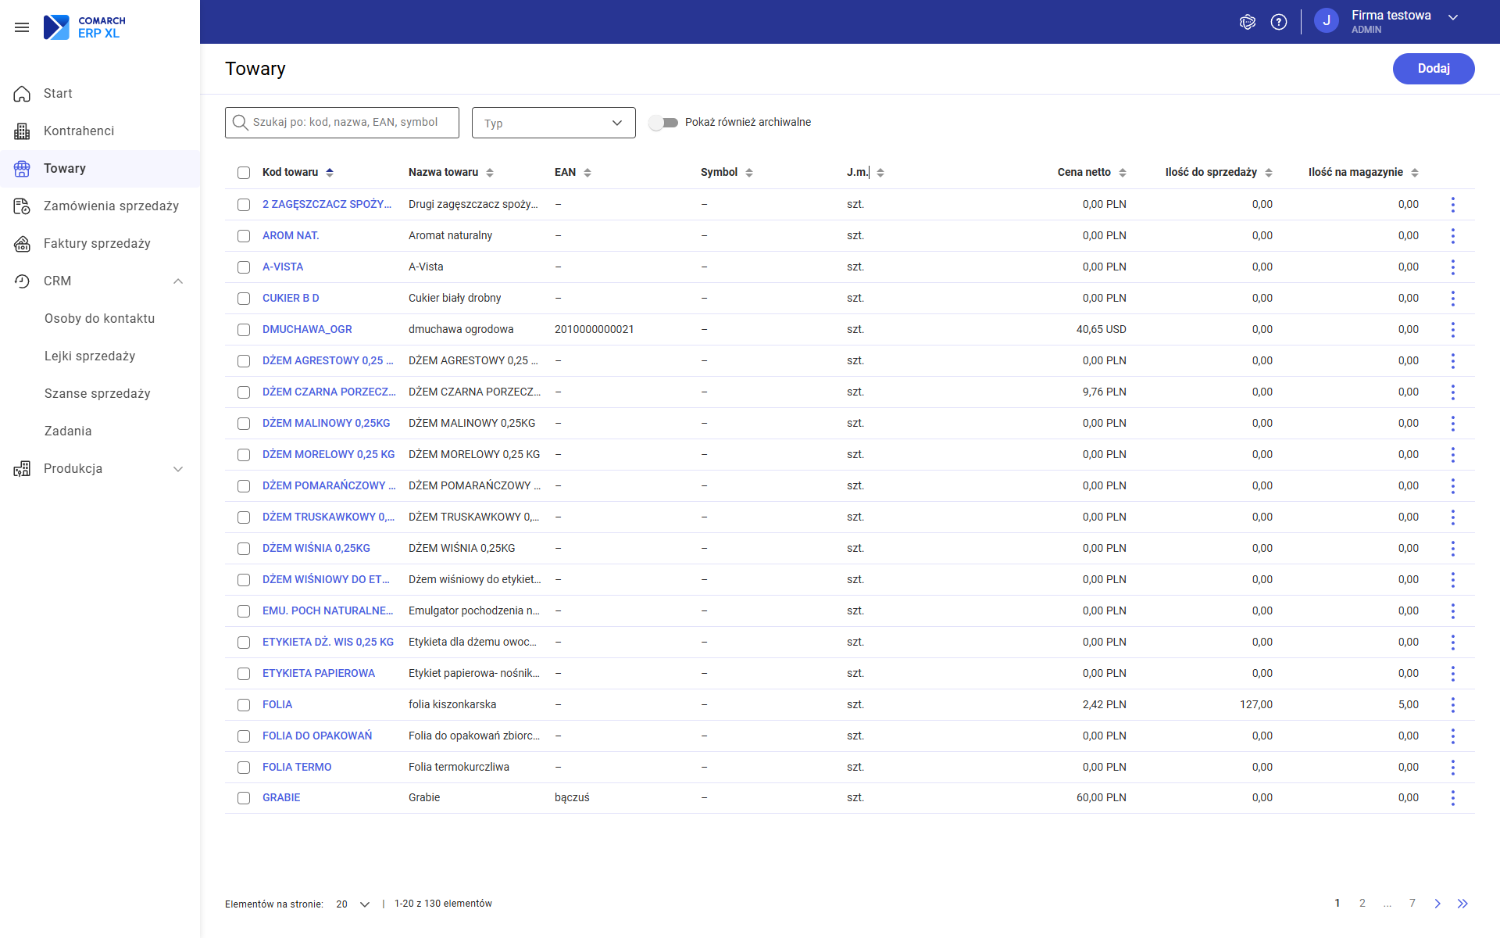The width and height of the screenshot is (1500, 938).
Task: Click next page arrow icon
Action: [1437, 904]
